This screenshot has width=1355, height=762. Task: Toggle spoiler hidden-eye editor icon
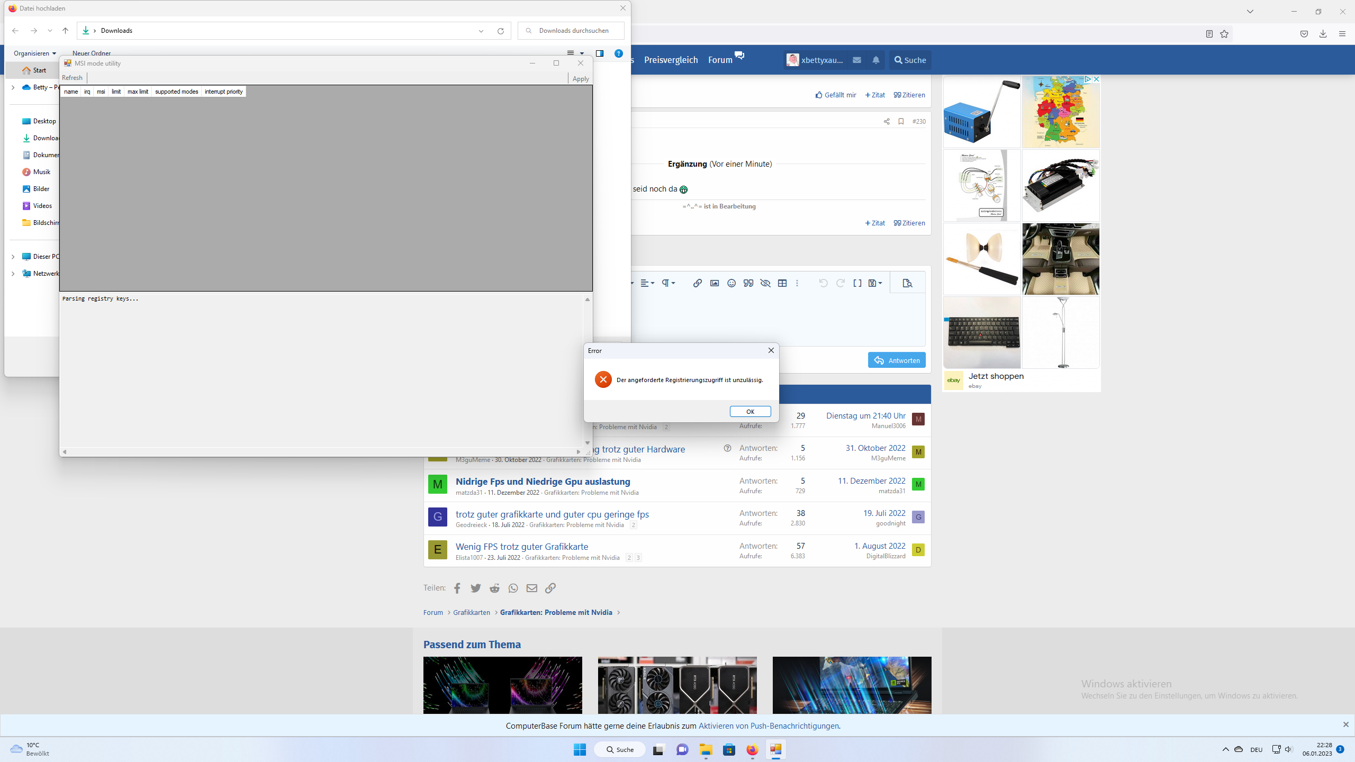click(765, 283)
